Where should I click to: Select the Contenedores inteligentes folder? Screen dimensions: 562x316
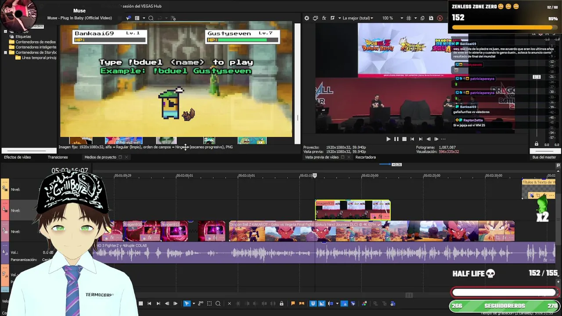(36, 47)
